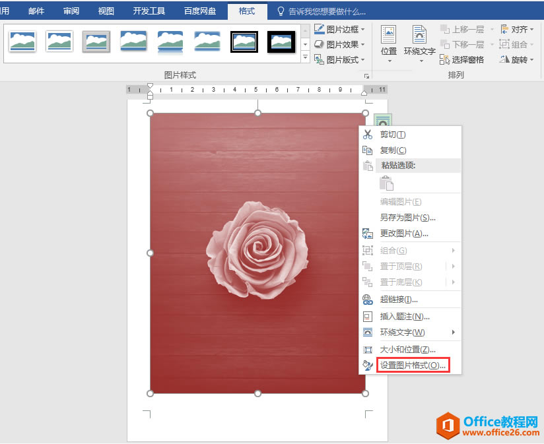Expand the Wrap Text submenu arrow in context menu

click(x=454, y=333)
